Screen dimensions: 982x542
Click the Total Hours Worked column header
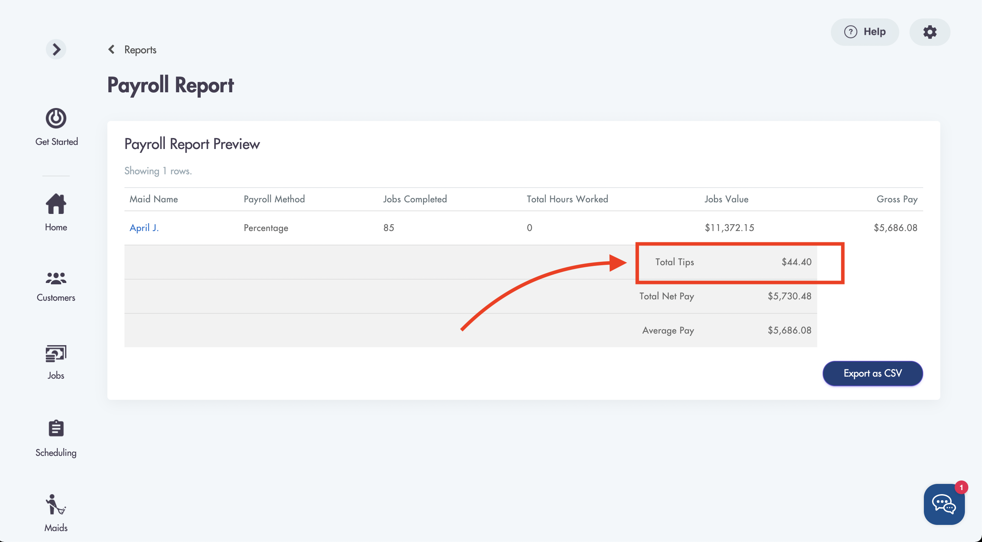(567, 199)
